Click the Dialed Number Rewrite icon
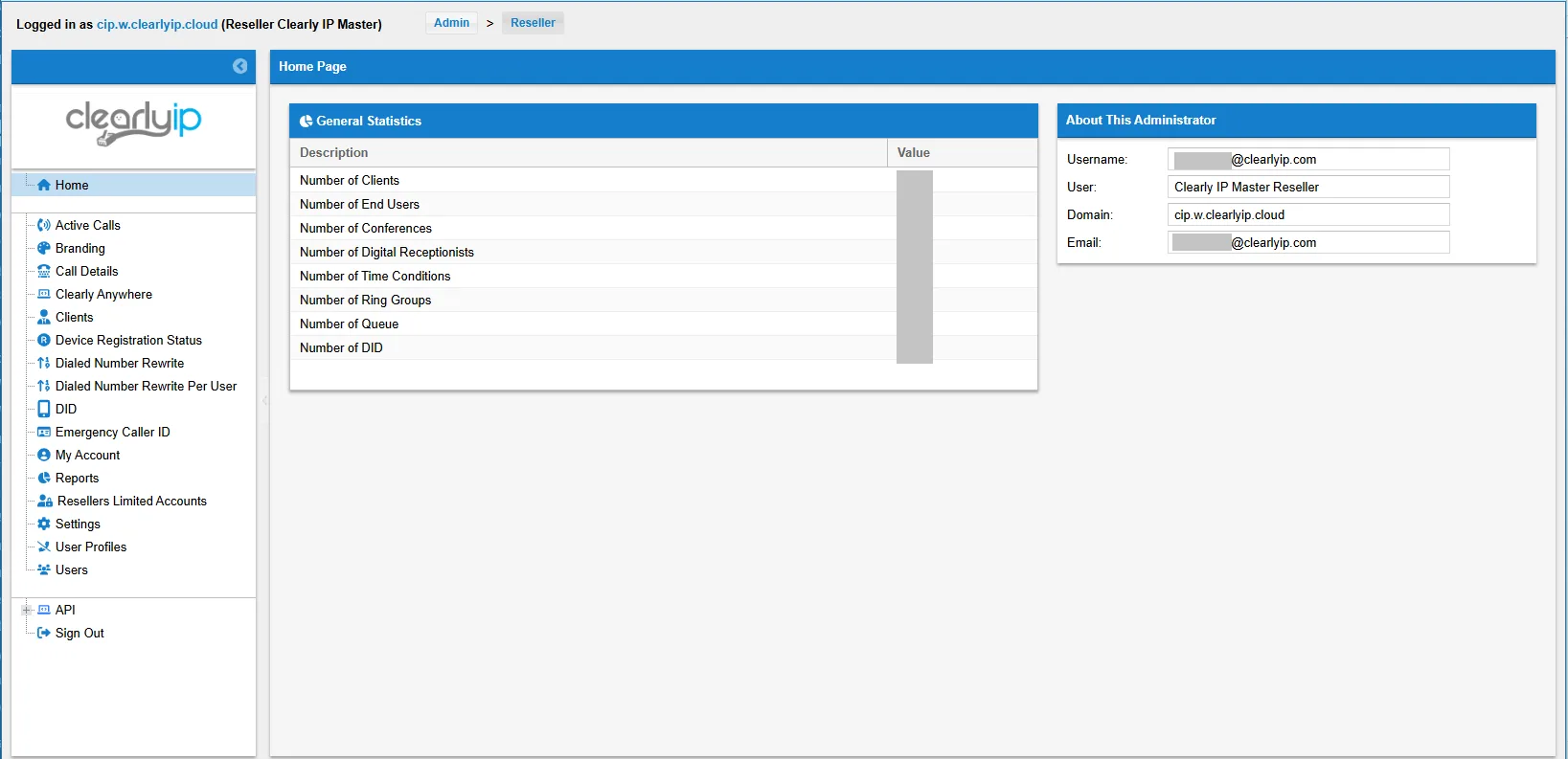1568x759 pixels. pos(44,363)
